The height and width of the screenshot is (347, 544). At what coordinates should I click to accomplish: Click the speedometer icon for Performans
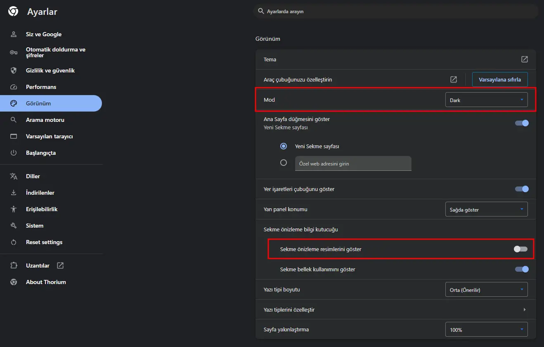pos(14,87)
